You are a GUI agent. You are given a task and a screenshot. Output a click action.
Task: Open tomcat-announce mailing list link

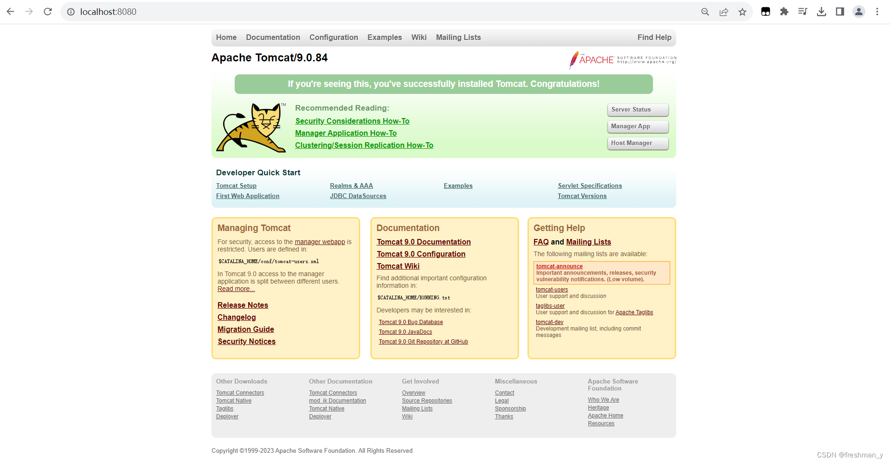(559, 266)
